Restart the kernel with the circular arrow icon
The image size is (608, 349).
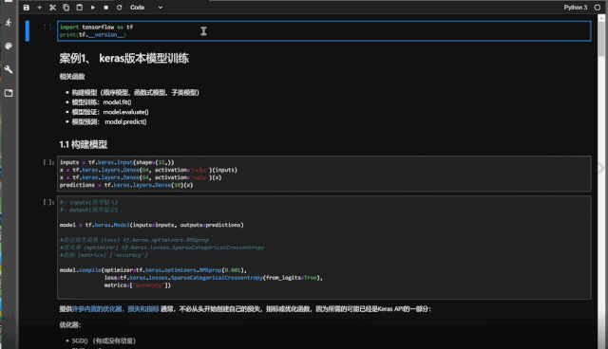(x=119, y=8)
